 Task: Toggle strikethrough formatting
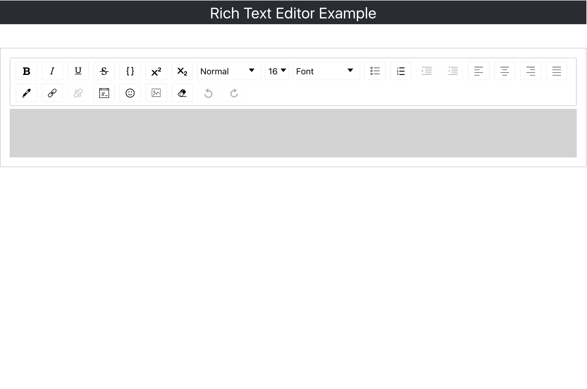pos(104,71)
